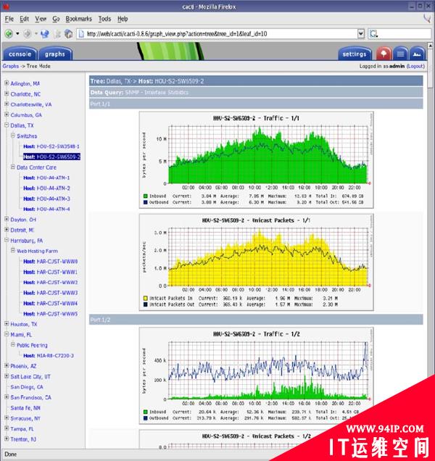Image resolution: width=435 pixels, height=461 pixels.
Task: Click blue Outbound legend swatch of Traffic 1/2
Action: pos(145,418)
